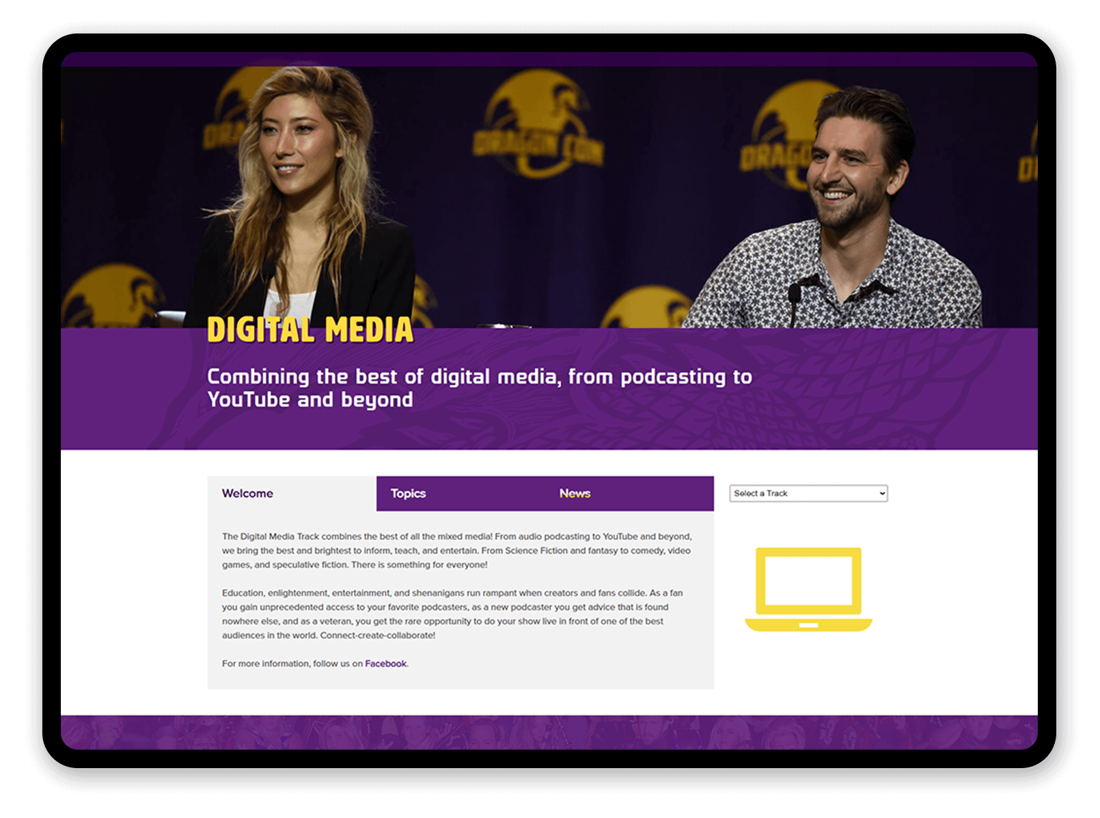Open the Welcome tab
The image size is (1100, 818).
(292, 493)
